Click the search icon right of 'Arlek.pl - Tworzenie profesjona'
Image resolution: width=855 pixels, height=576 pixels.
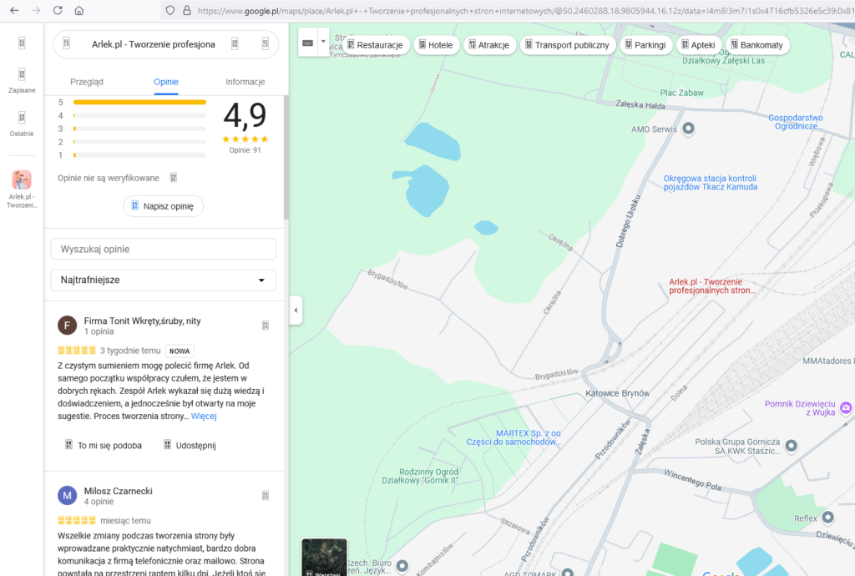point(235,44)
